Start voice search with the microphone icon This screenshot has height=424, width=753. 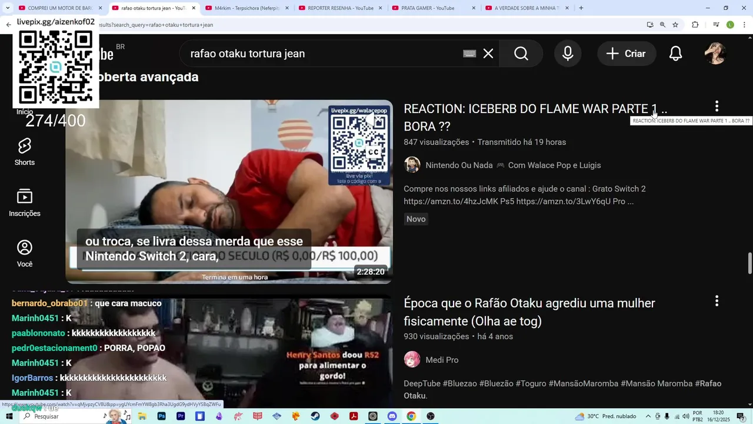coord(568,54)
